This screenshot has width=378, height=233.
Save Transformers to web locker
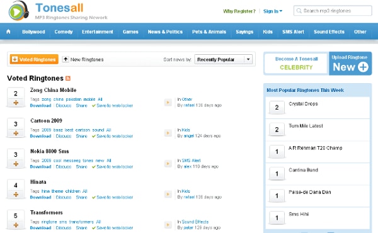112,228
